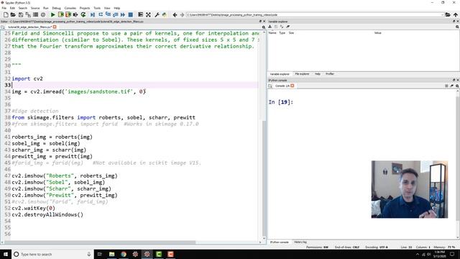
Task: Open File Explorer from taskbar
Action: (x=112, y=254)
